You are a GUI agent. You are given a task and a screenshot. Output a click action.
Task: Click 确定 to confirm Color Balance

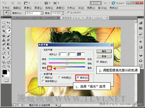pyautogui.click(x=104, y=51)
